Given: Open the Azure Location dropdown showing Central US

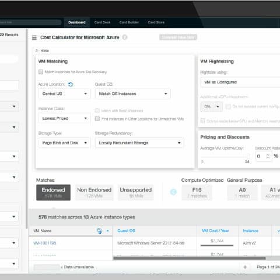Looking at the screenshot, I should click(x=64, y=94).
